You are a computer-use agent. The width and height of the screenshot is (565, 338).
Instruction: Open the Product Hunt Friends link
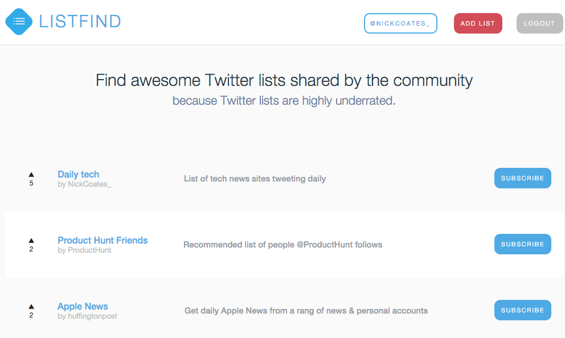pos(103,240)
